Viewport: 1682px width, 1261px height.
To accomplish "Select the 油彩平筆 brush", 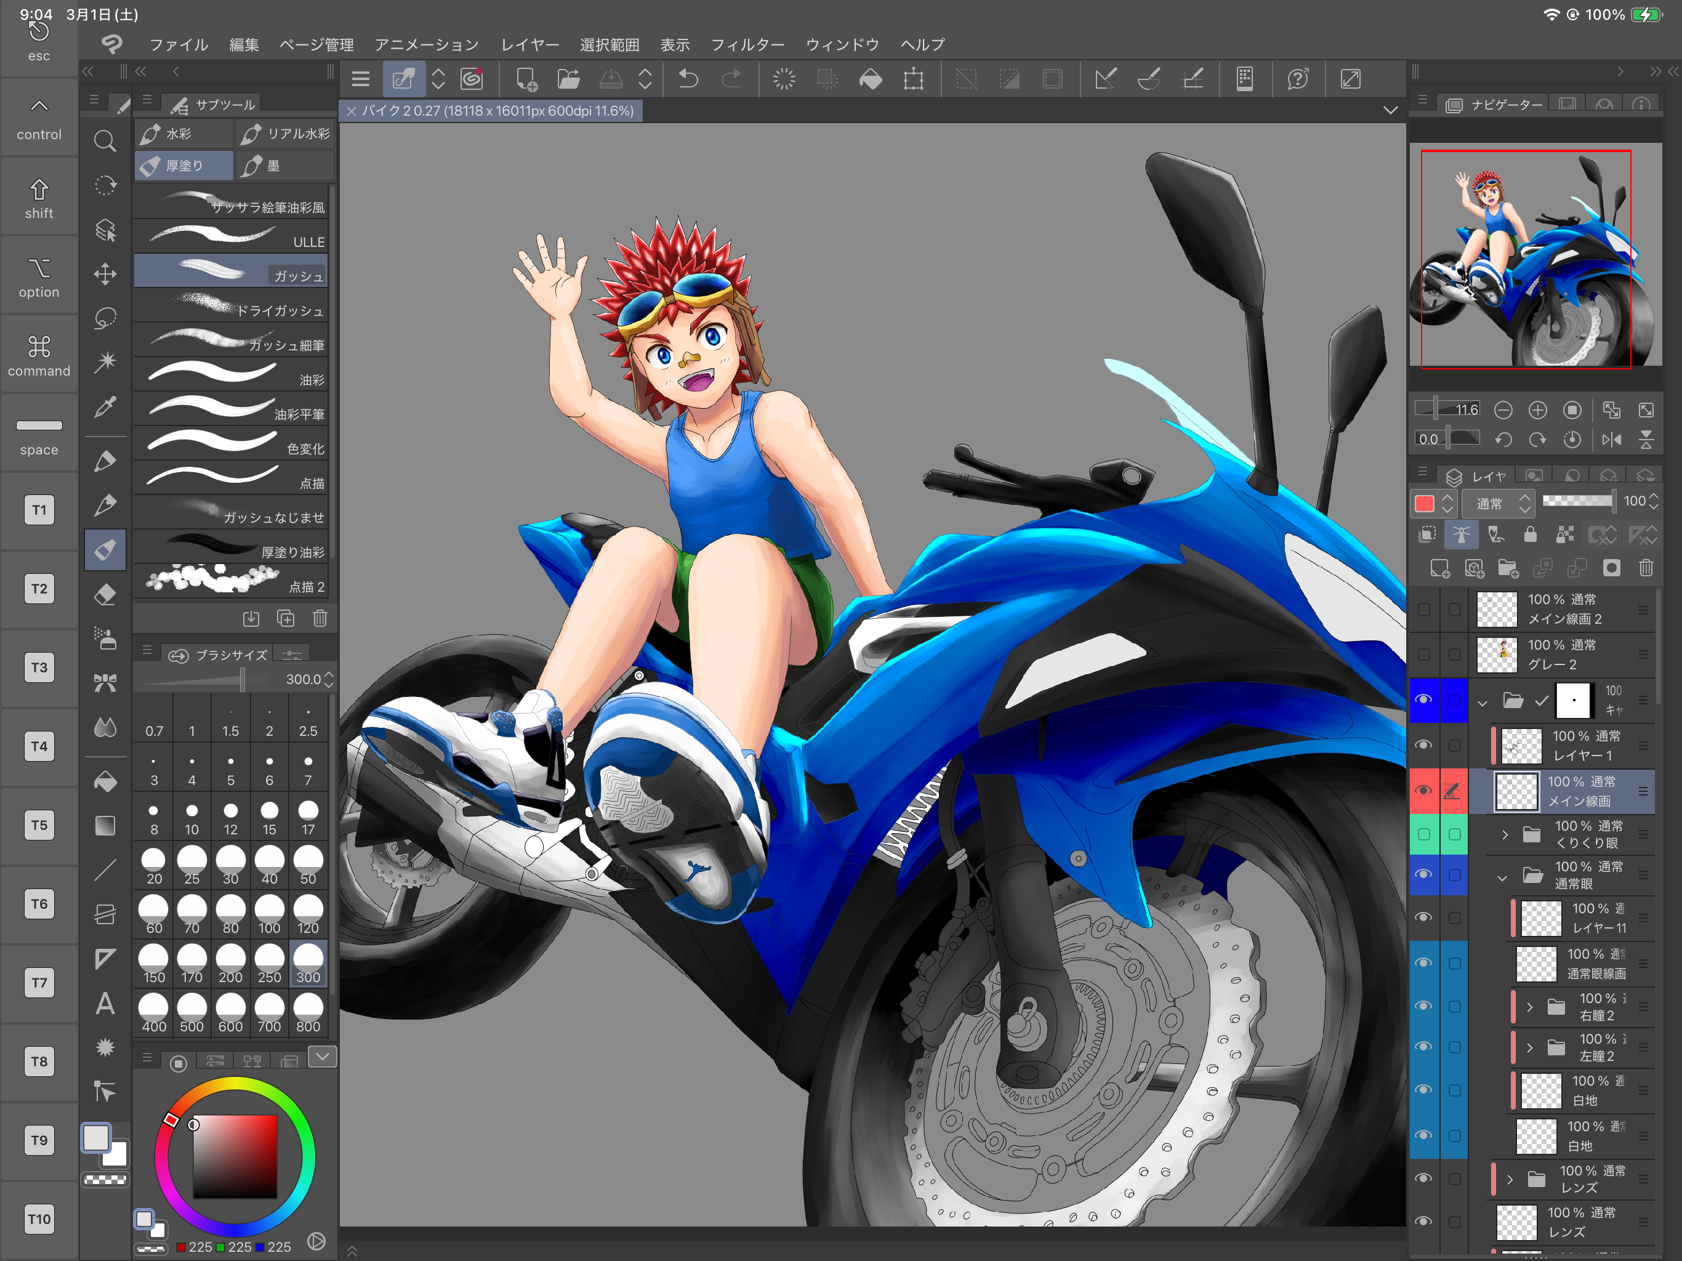I will pyautogui.click(x=231, y=408).
